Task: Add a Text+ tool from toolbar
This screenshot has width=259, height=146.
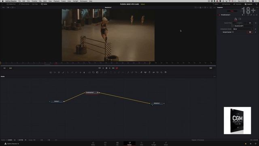Action: coord(59,73)
